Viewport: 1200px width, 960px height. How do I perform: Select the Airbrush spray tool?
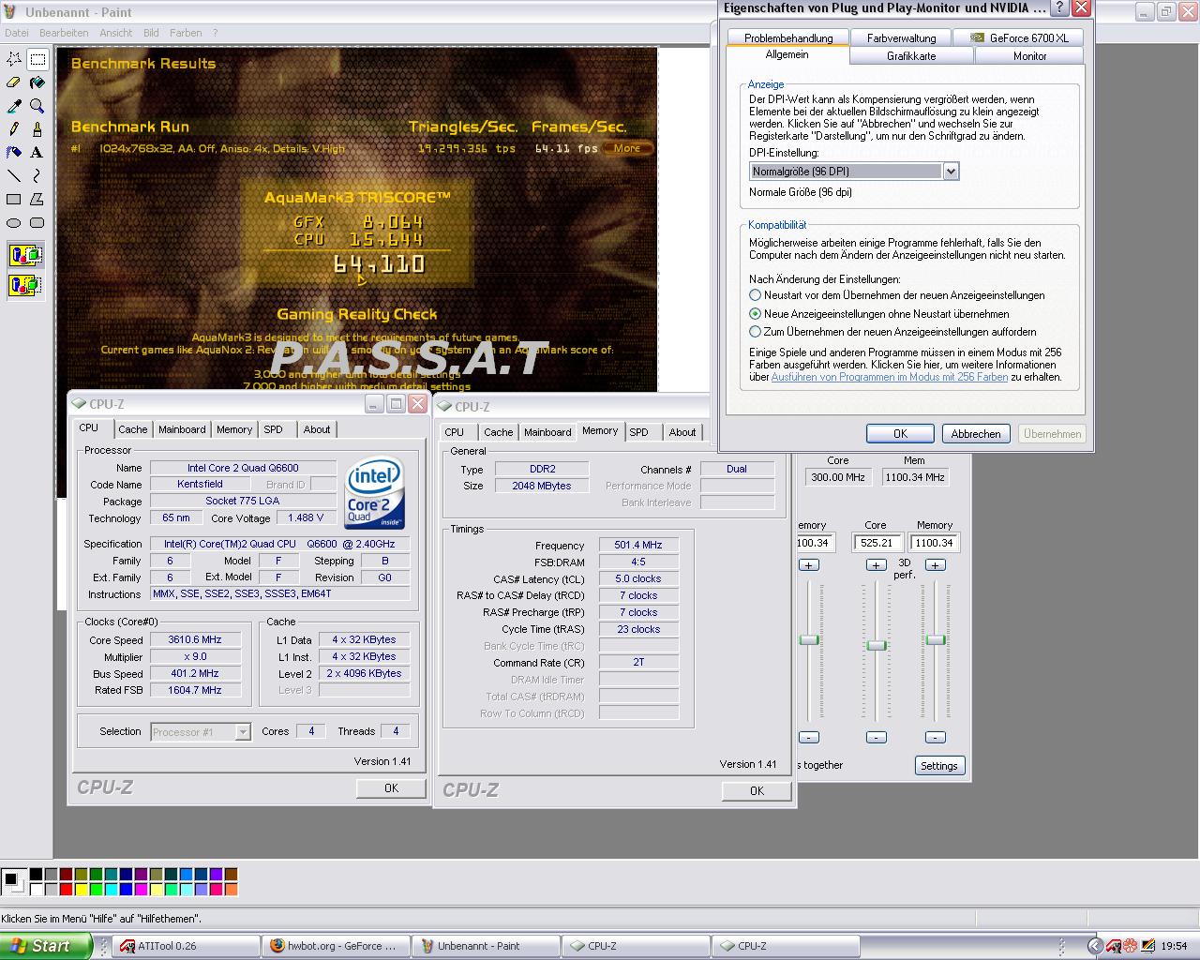(x=14, y=152)
